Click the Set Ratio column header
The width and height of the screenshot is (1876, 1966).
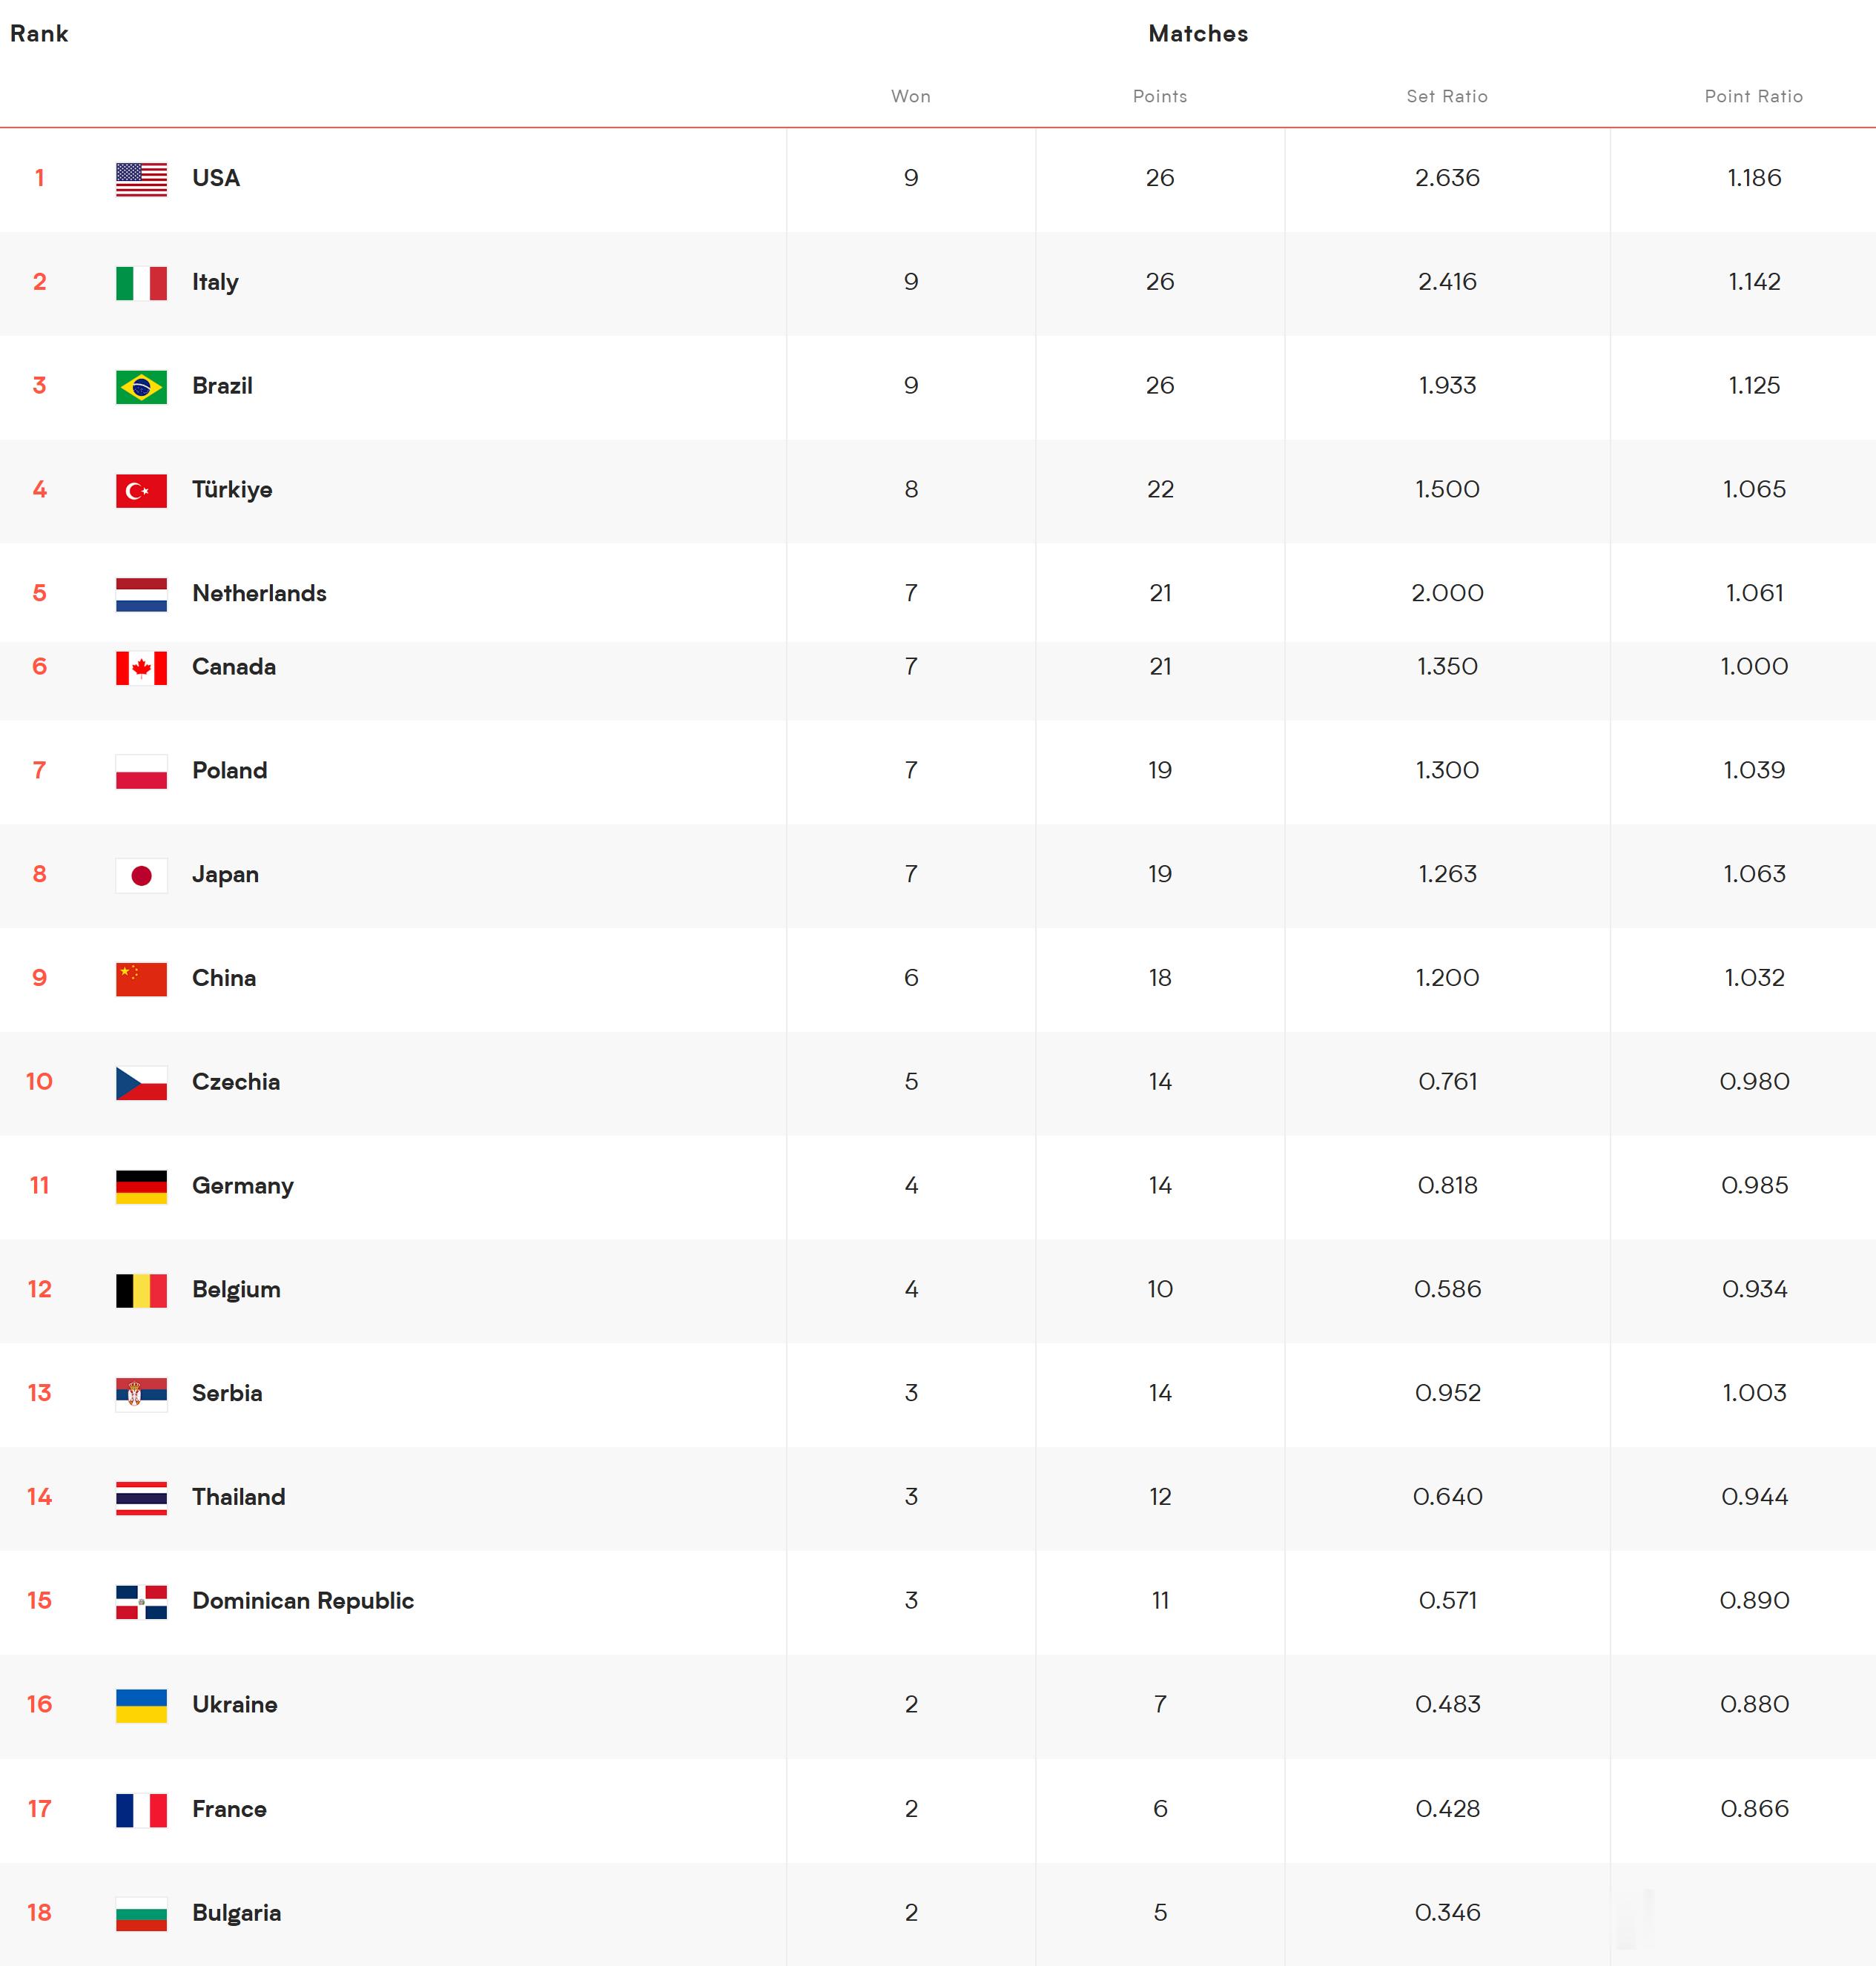click(1447, 96)
